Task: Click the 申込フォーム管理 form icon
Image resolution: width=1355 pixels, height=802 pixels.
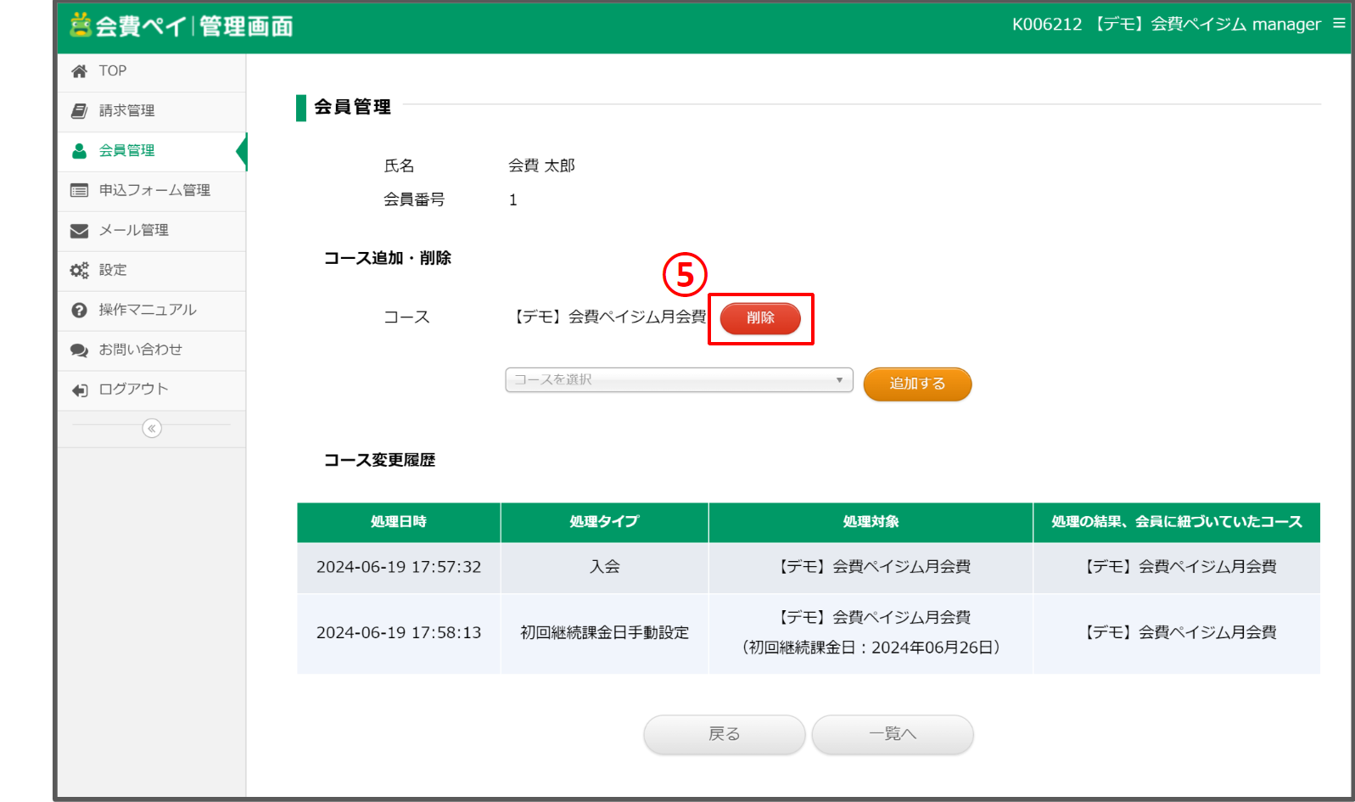Action: pyautogui.click(x=79, y=191)
